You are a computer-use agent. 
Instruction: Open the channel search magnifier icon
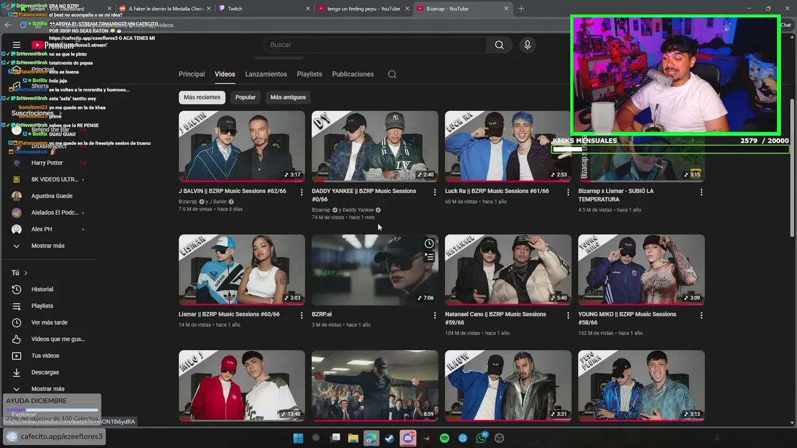[x=392, y=74]
